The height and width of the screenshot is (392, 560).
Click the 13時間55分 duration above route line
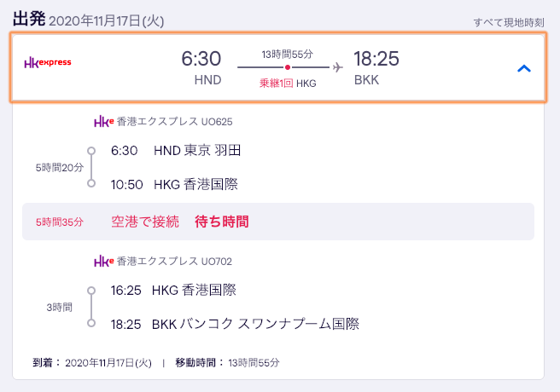point(287,55)
